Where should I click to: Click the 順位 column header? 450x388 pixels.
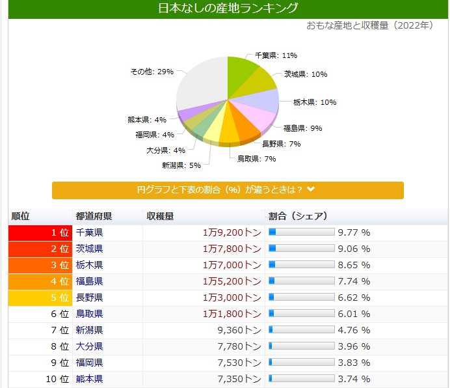coord(21,216)
